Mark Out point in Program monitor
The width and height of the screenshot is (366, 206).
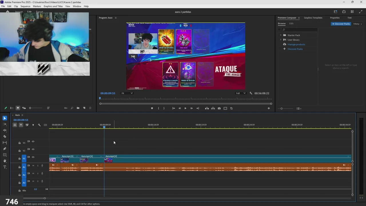164,108
